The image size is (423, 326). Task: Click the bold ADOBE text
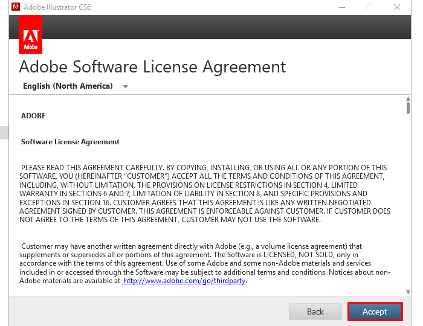click(x=33, y=115)
